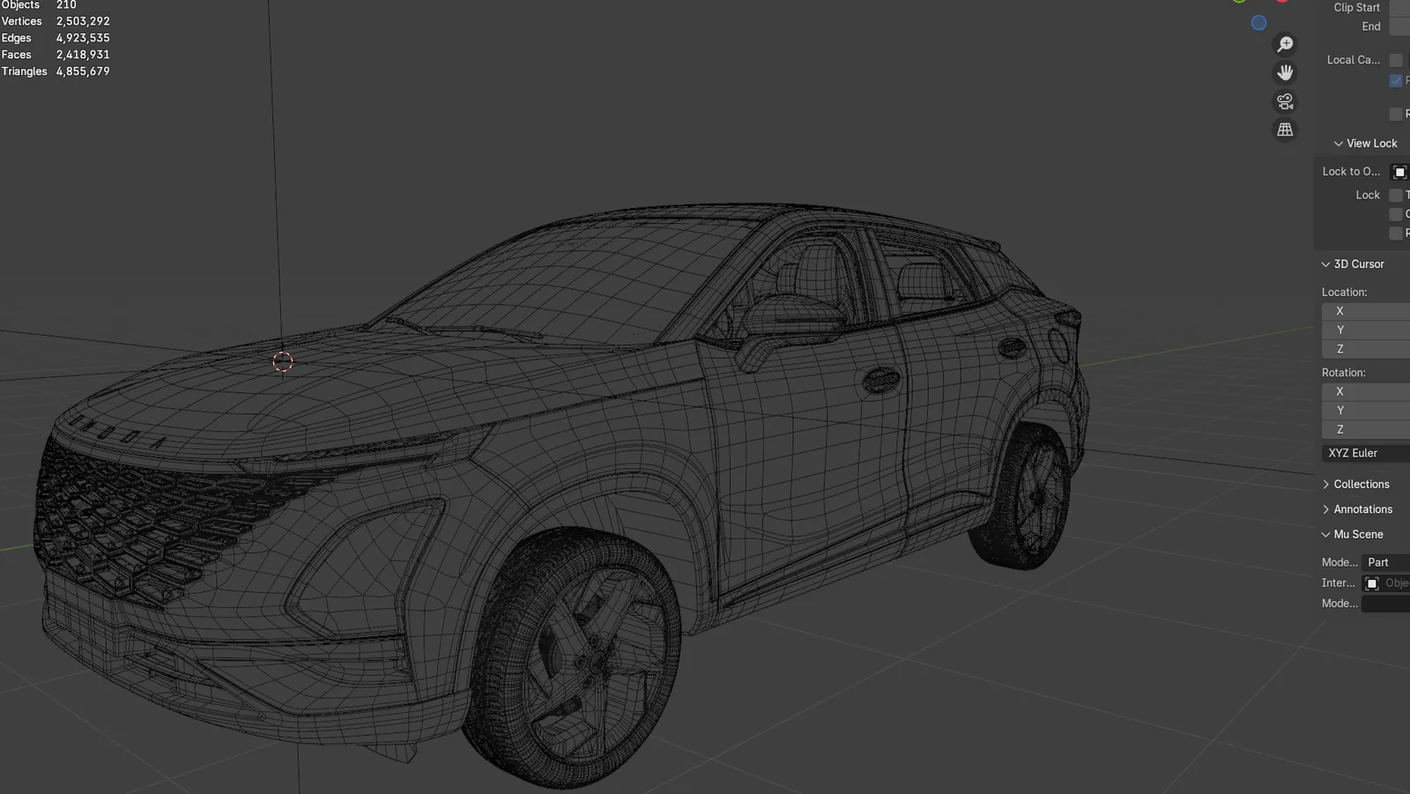Open the Mode dropdown showing Part
The width and height of the screenshot is (1410, 794).
[x=1385, y=562]
